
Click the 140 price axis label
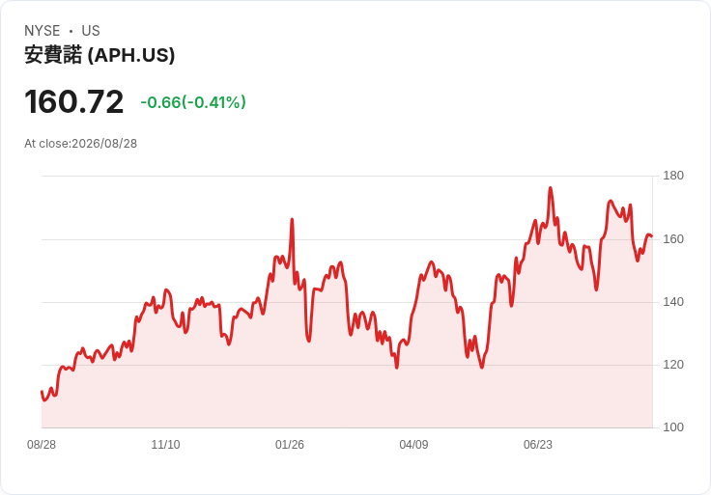pyautogui.click(x=673, y=302)
